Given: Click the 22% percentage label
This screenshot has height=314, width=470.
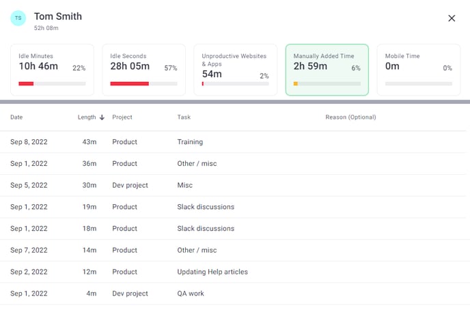Looking at the screenshot, I should tap(79, 68).
